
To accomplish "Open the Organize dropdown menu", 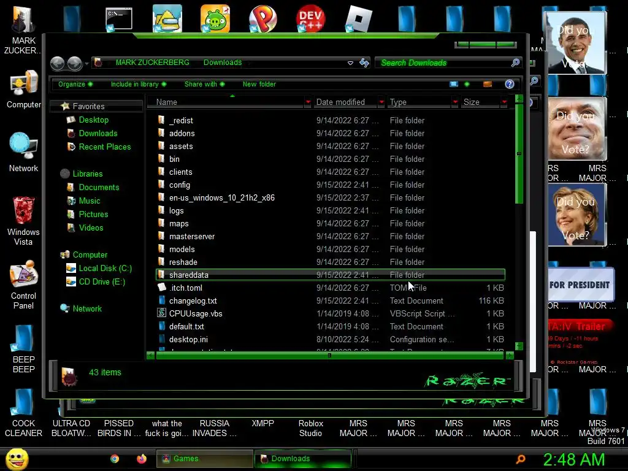I will pyautogui.click(x=75, y=84).
